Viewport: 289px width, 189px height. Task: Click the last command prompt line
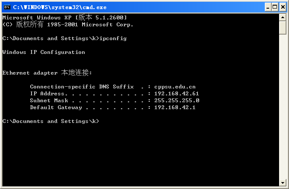[x=51, y=121]
